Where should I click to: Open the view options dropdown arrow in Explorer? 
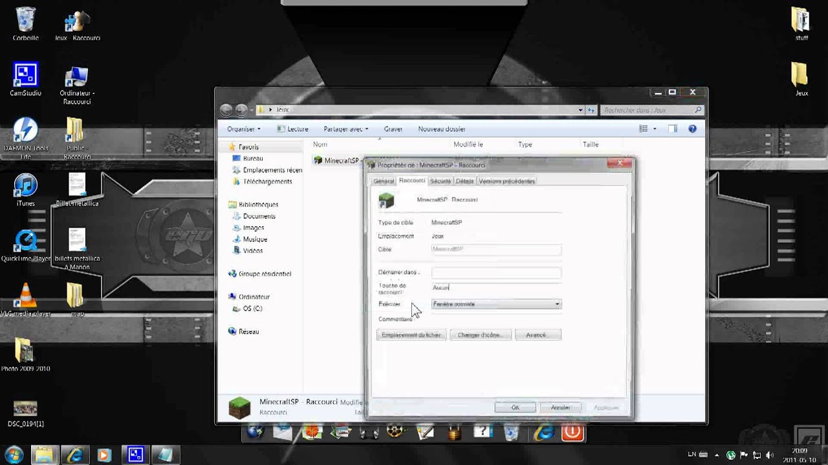click(655, 129)
